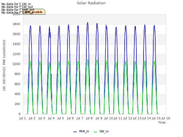Click the Time x-axis label

162,122
